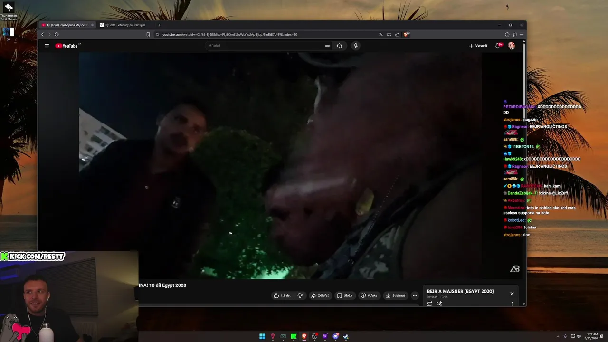
Task: Click the translate page icon in address bar
Action: click(381, 34)
